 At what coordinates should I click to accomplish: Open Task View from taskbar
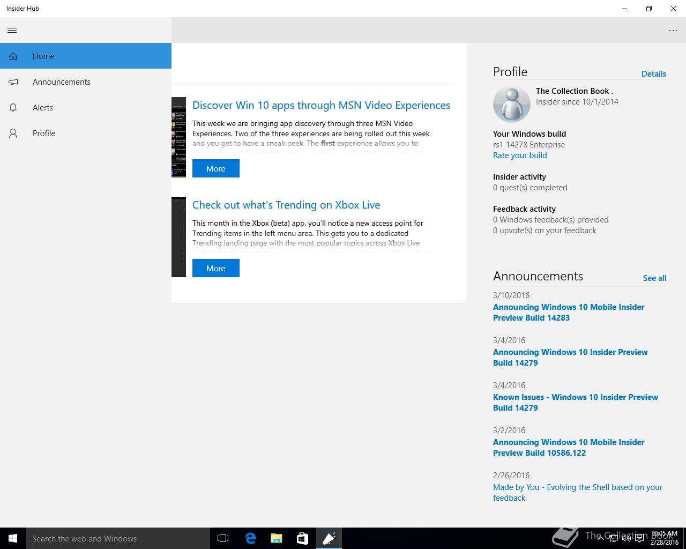[223, 538]
